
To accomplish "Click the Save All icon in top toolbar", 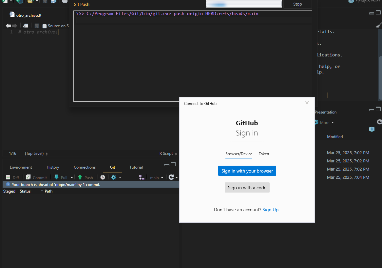I will point(54,1).
